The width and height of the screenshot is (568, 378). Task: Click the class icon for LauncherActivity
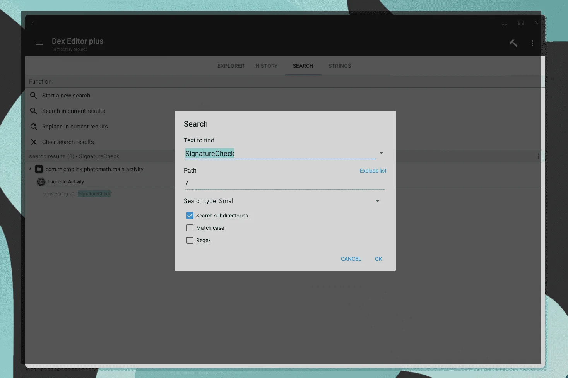(x=41, y=182)
